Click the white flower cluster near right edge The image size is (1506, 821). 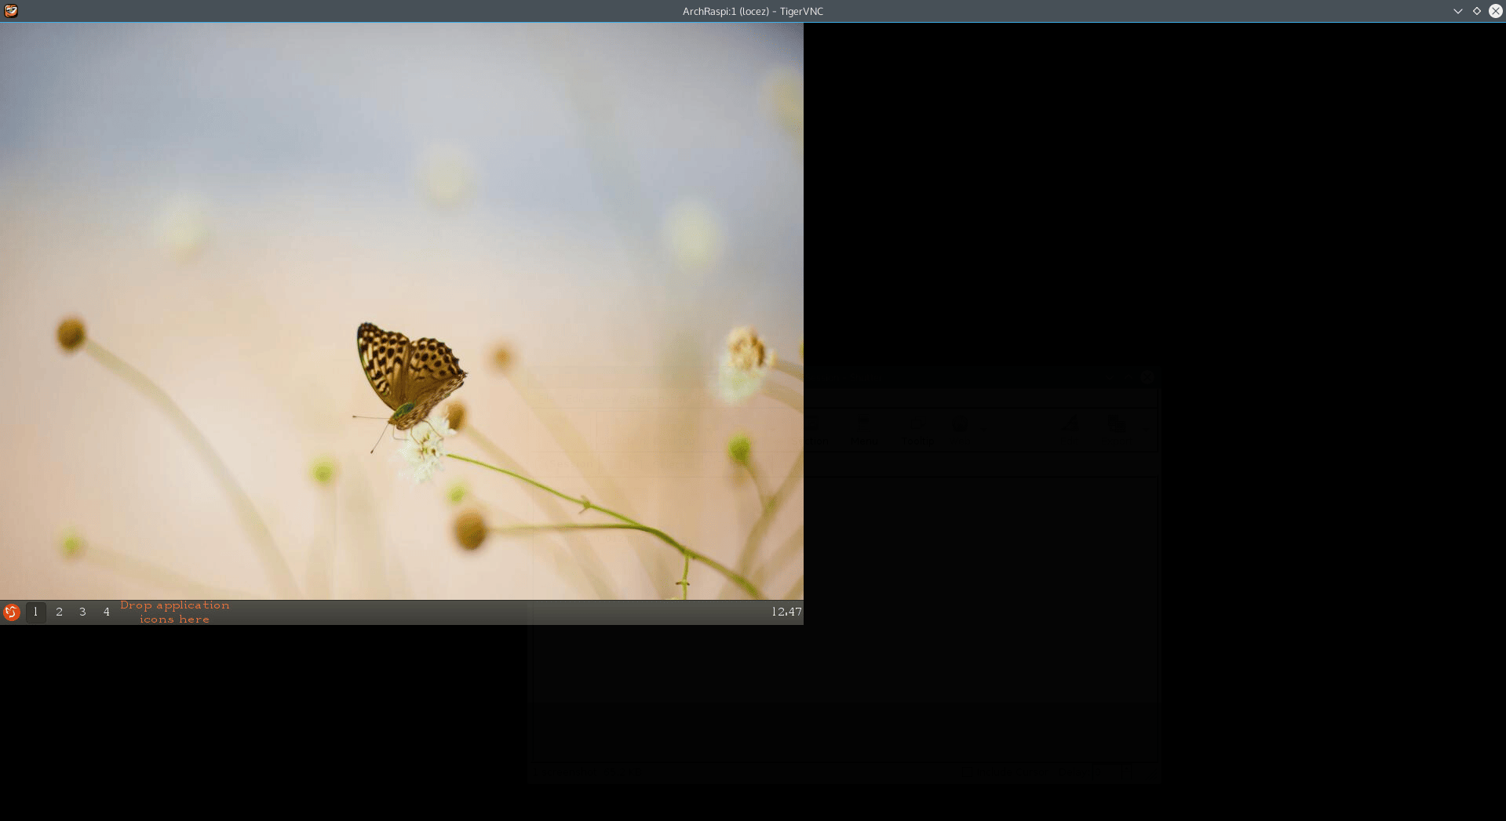pos(743,362)
